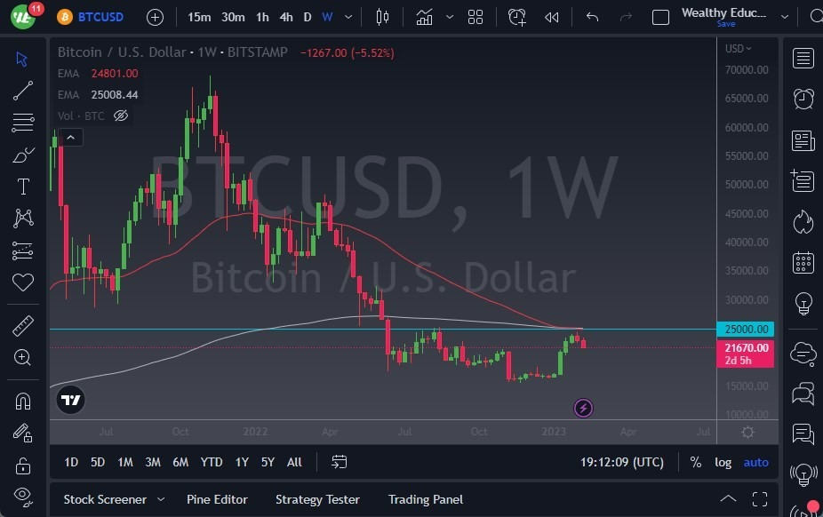This screenshot has width=823, height=517.
Task: Toggle logarithmic price scale
Action: [723, 462]
